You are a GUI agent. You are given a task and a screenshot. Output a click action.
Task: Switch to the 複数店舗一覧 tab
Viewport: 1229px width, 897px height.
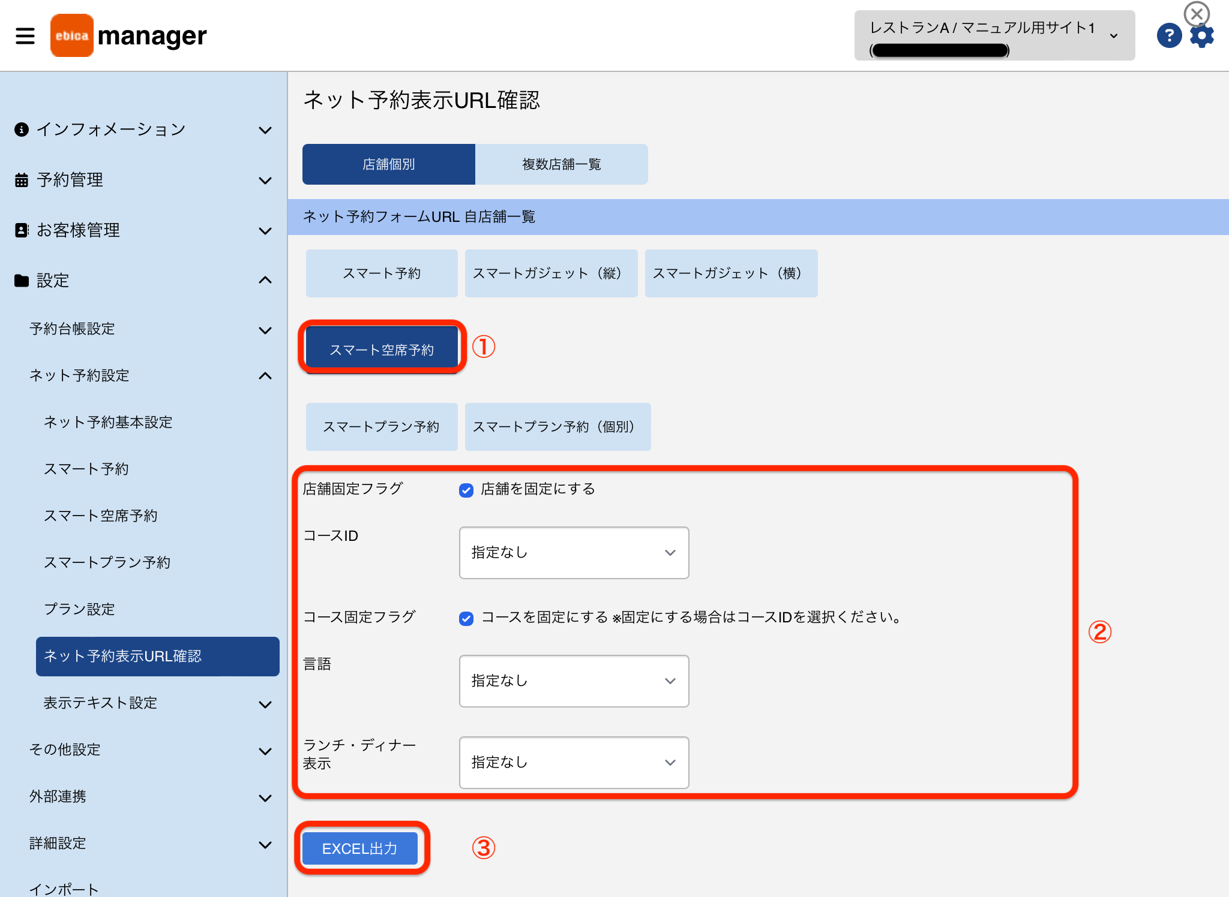coord(562,164)
